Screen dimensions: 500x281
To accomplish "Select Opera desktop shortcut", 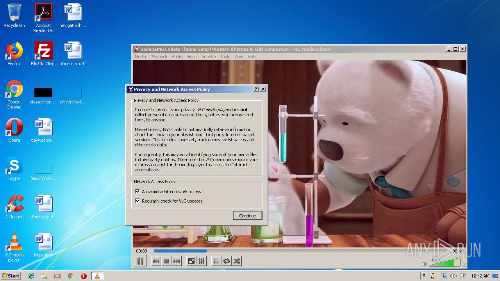I will [14, 130].
